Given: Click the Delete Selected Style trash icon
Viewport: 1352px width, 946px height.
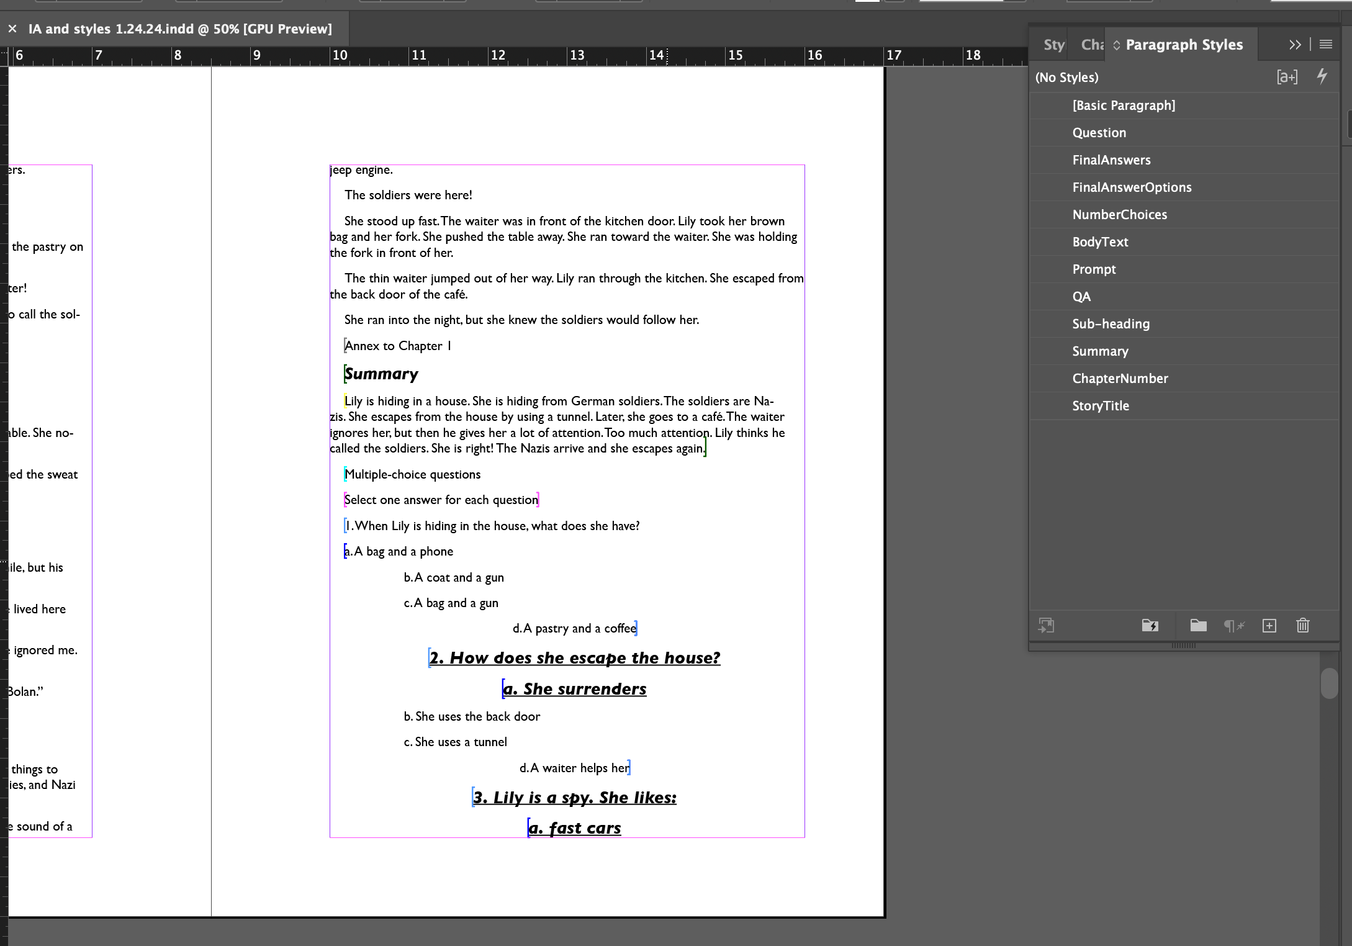Looking at the screenshot, I should pyautogui.click(x=1303, y=626).
